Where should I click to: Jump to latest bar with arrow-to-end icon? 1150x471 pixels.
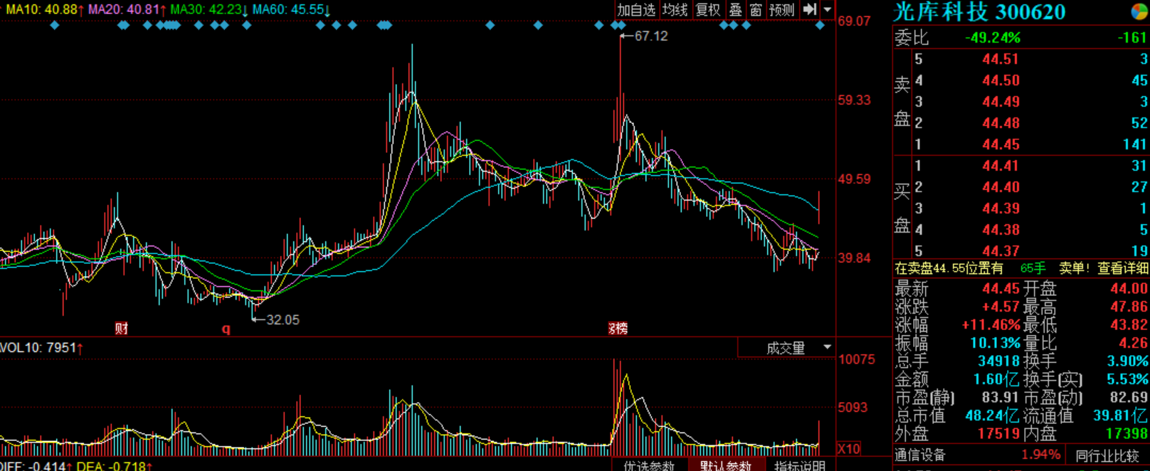[810, 10]
